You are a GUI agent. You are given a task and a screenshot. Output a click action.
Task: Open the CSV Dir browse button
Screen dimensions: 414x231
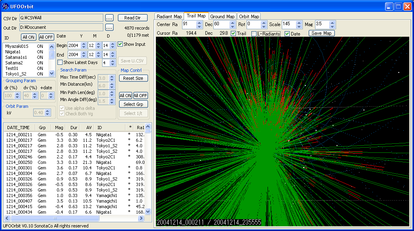(109, 18)
